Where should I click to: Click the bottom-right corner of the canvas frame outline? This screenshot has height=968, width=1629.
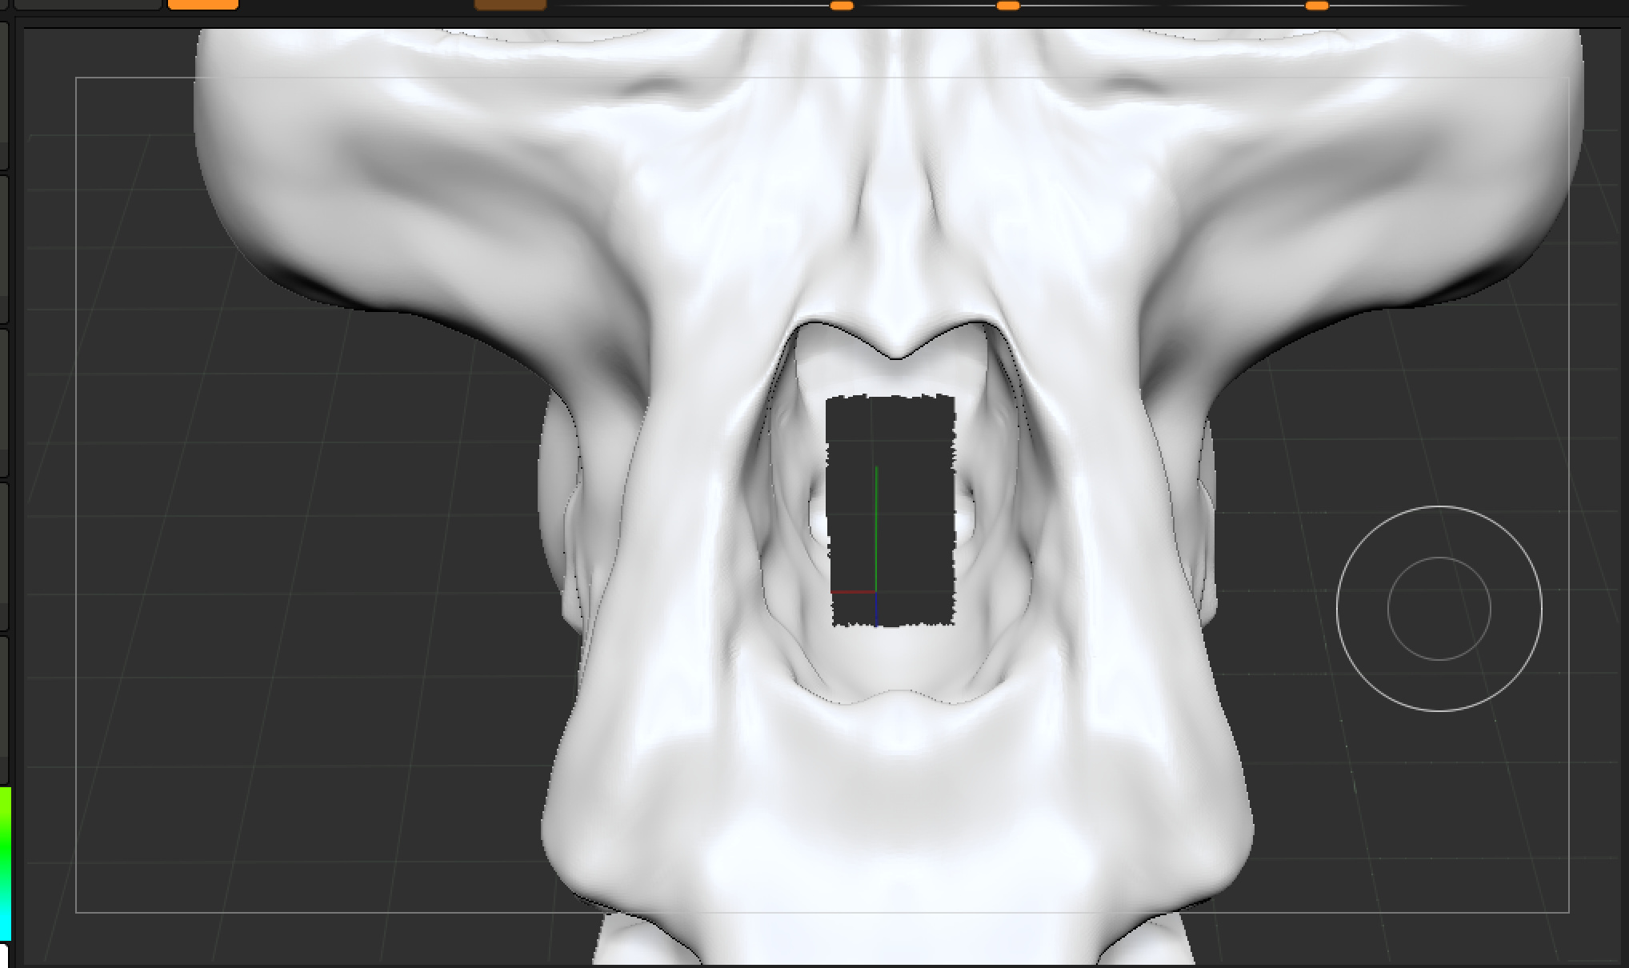1568,911
